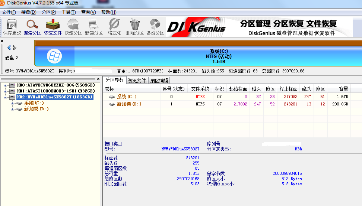The width and height of the screenshot is (362, 212).
Task: Click the MBR partition table type value
Action: (298, 149)
